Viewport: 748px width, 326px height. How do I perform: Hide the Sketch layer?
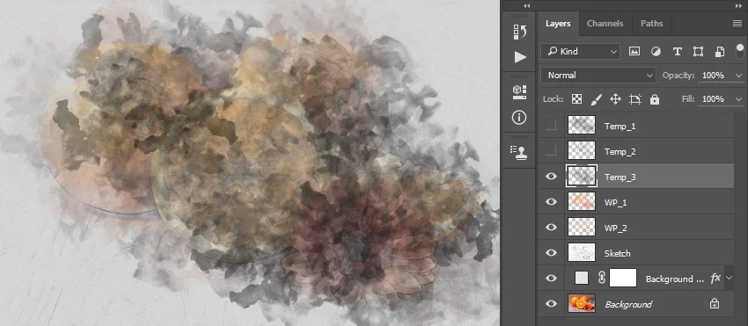[551, 252]
